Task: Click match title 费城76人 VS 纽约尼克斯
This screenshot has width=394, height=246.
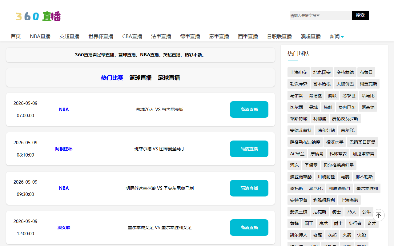Action: (x=159, y=109)
